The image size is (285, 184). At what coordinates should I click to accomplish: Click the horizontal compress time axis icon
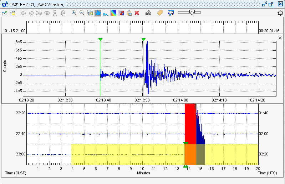point(39,13)
